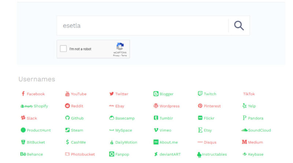This screenshot has width=293, height=163.
Task: Check the I'm not a robot checkbox
Action: pyautogui.click(x=63, y=49)
